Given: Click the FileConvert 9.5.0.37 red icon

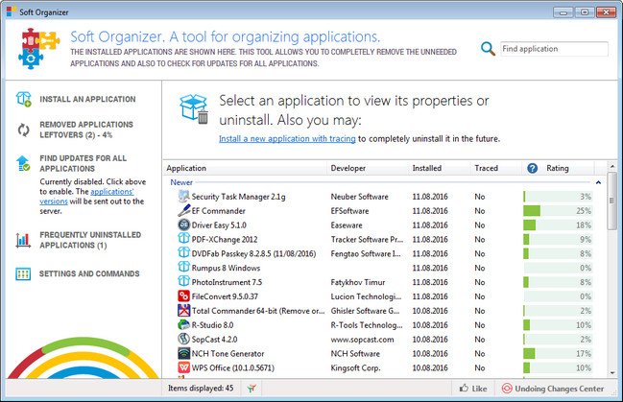Looking at the screenshot, I should click(183, 296).
